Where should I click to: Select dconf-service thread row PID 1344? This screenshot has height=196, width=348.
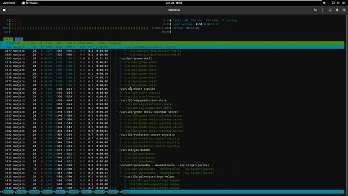click(x=172, y=93)
